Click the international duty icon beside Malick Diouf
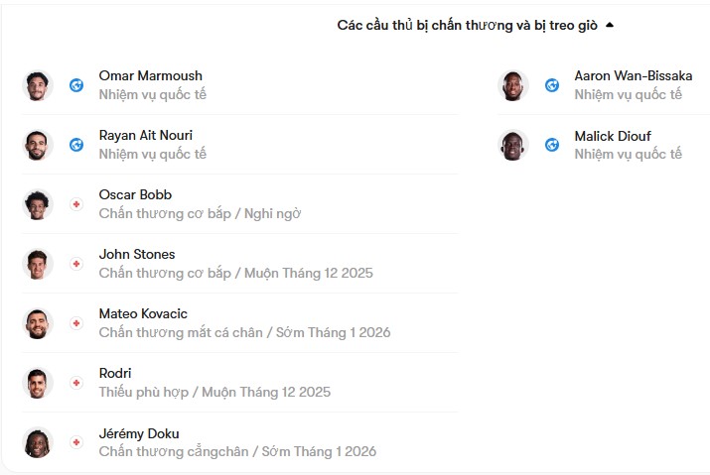Screen dimensions: 710x475 552,145
